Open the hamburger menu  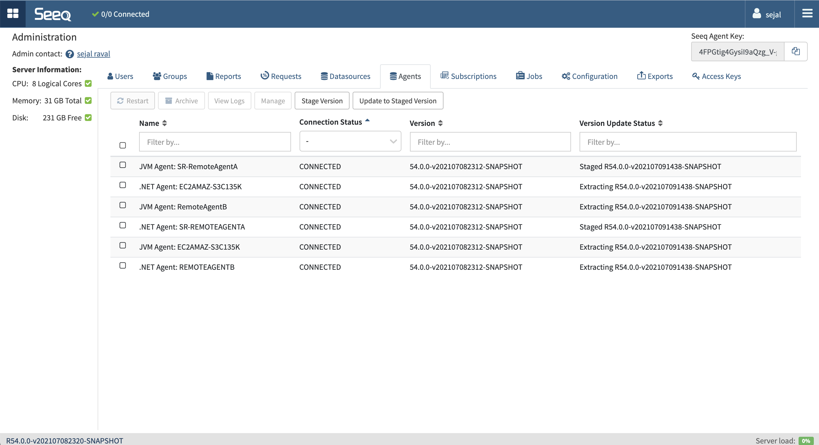pos(807,14)
